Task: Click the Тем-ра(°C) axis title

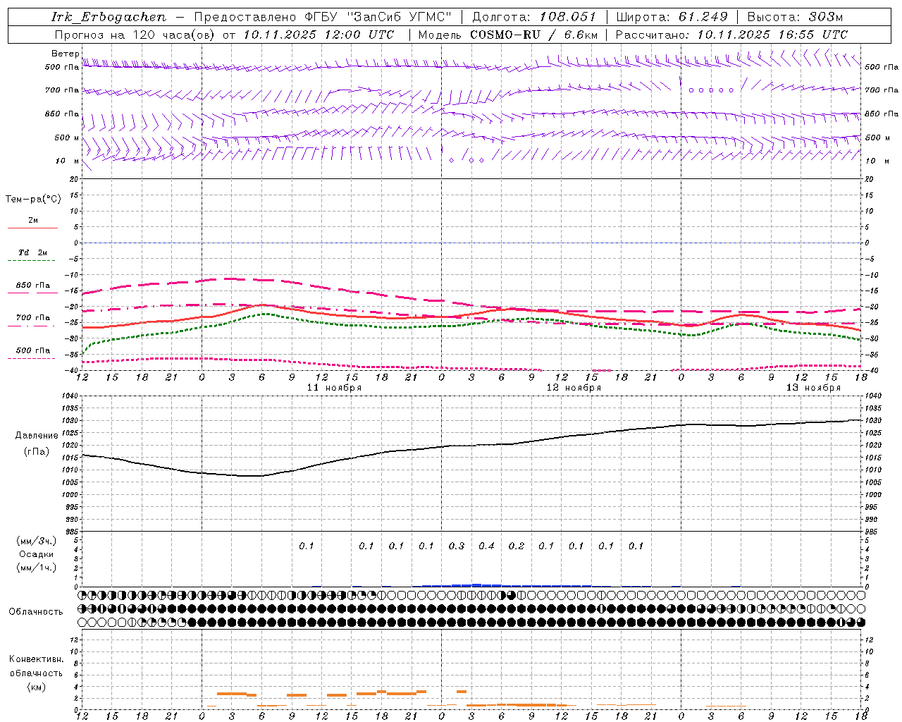Action: [x=33, y=200]
